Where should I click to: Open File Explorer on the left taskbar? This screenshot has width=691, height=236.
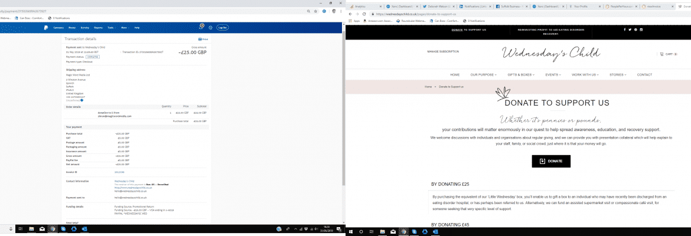[x=32, y=229]
